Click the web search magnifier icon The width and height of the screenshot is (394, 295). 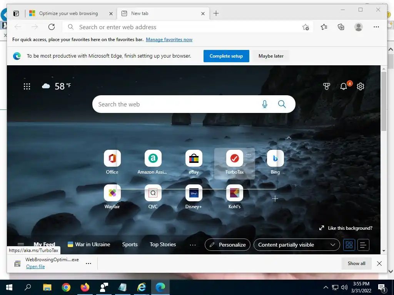[x=282, y=104]
